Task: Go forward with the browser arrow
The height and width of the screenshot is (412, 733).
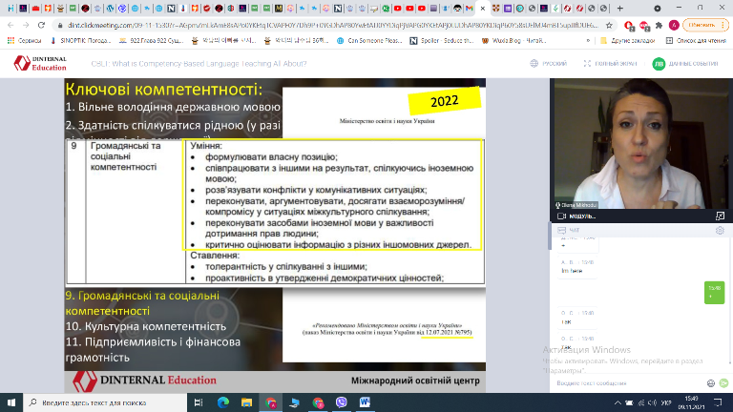Action: [x=26, y=25]
